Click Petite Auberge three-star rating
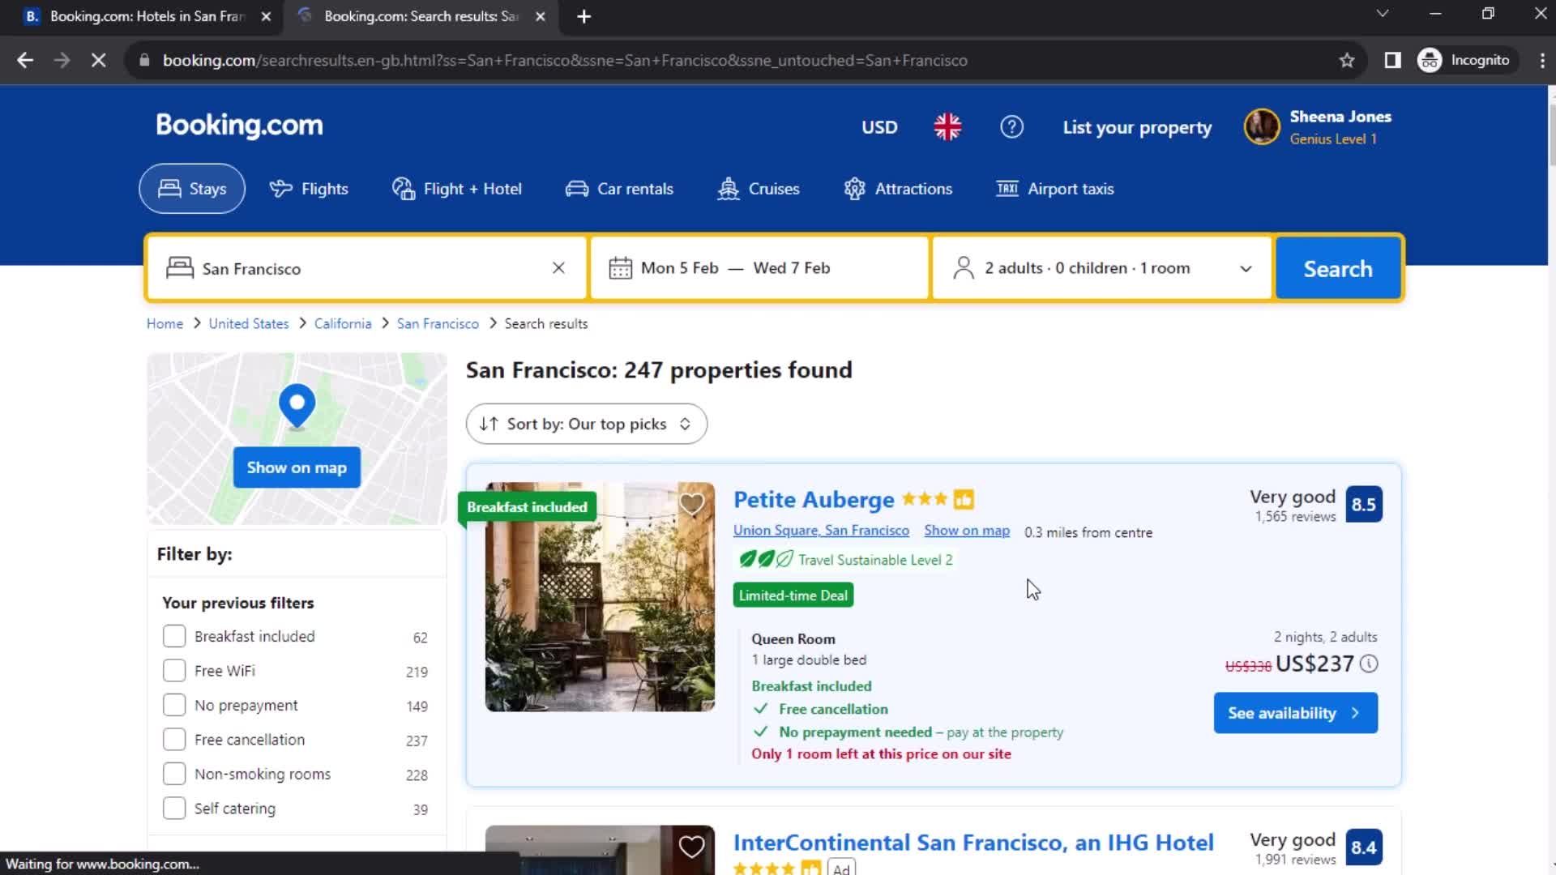Viewport: 1556px width, 875px height. point(924,499)
